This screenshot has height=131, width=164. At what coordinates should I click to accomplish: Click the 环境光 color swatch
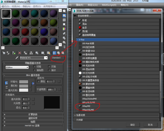click(x=24, y=82)
